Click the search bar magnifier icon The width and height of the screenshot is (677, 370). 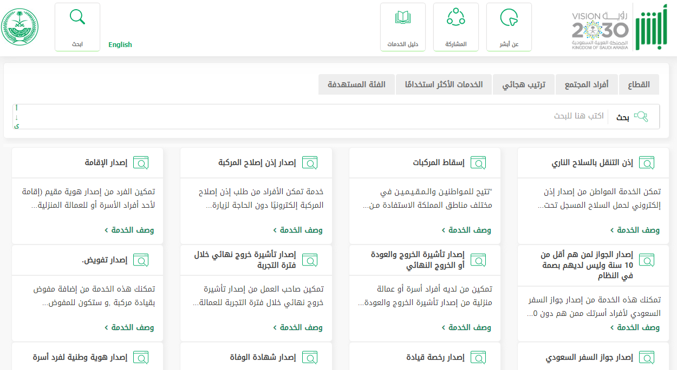coord(641,116)
